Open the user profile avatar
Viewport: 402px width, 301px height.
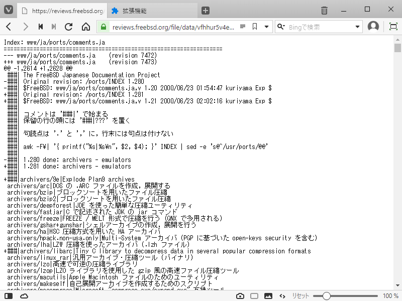373,27
